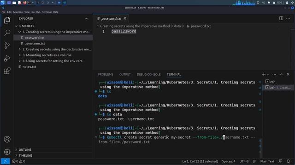Close the terminal panel
This screenshot has height=165, width=295.
click(x=288, y=74)
